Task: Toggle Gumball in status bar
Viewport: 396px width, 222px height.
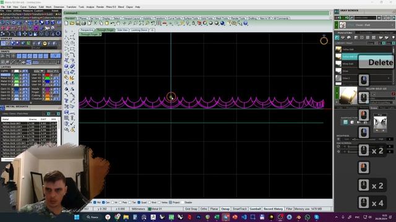Action: [x=255, y=209]
